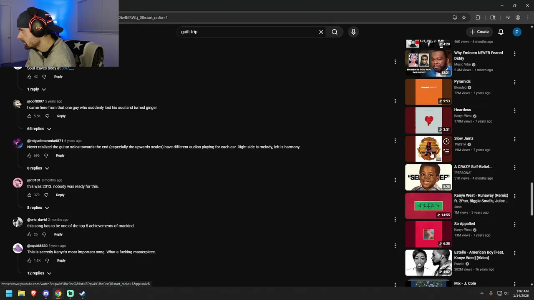
Task: Visit the TWISTA channel link
Action: (x=460, y=145)
